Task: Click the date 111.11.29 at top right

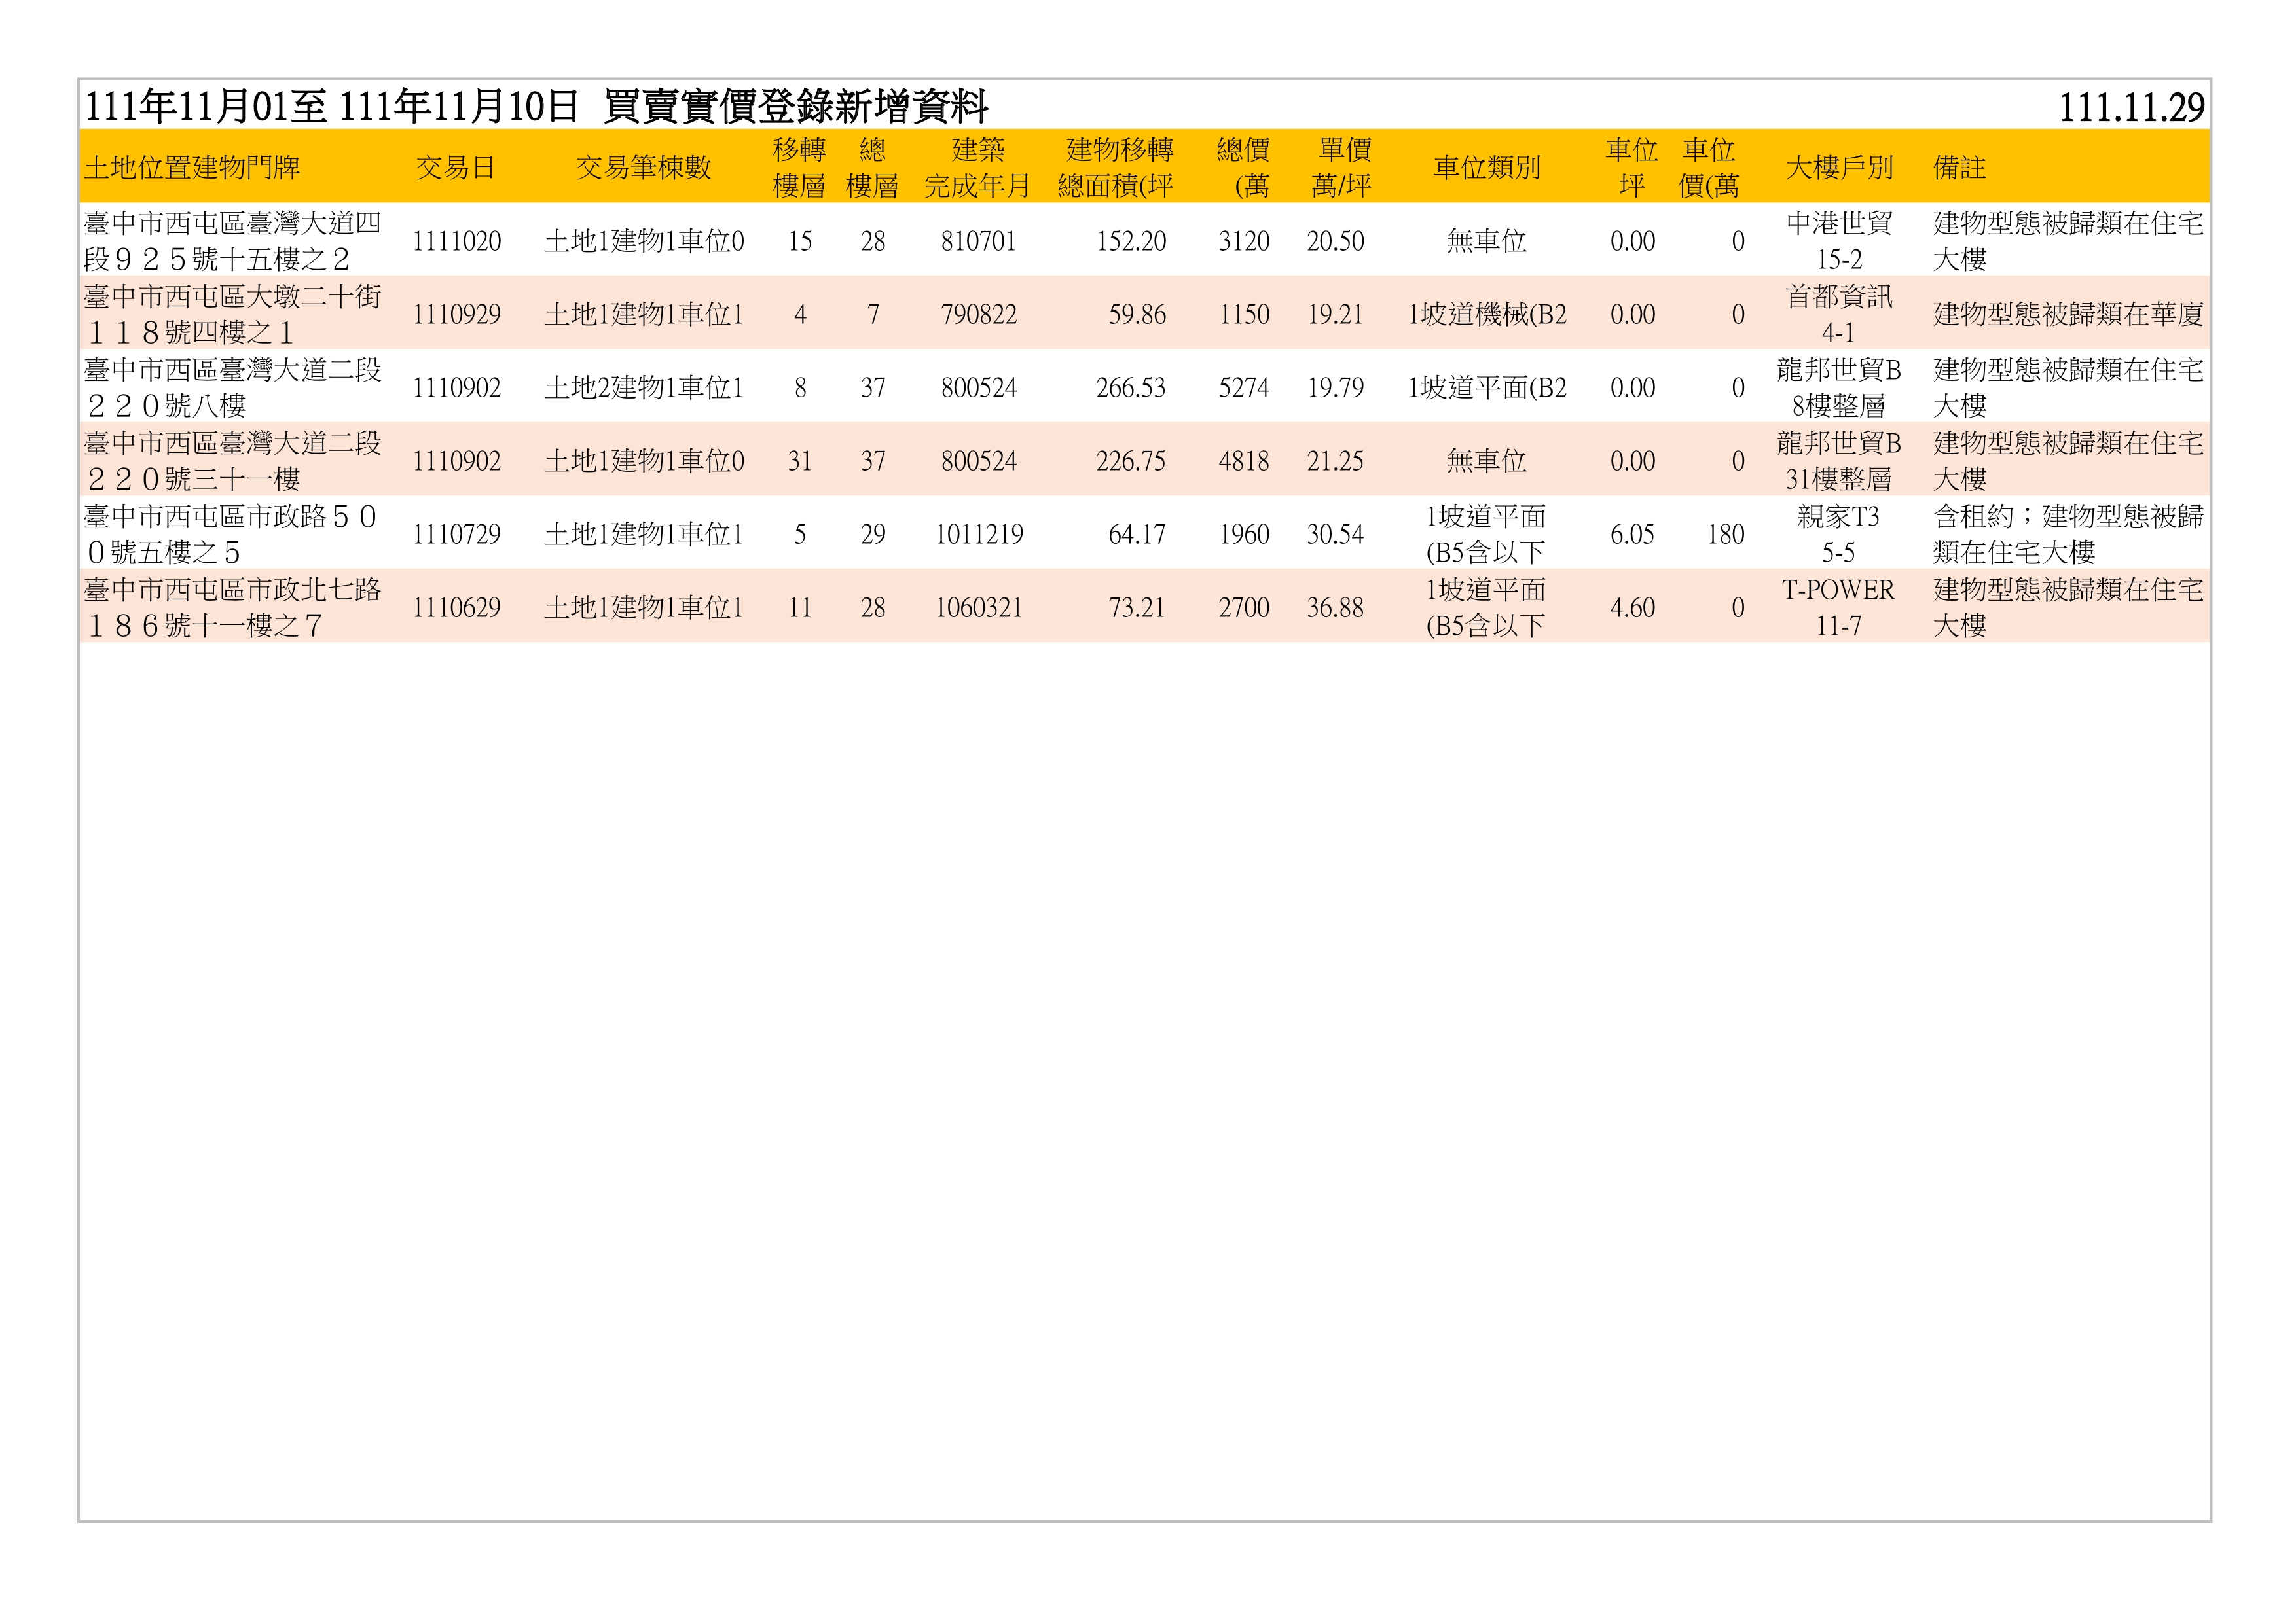Action: tap(2131, 107)
